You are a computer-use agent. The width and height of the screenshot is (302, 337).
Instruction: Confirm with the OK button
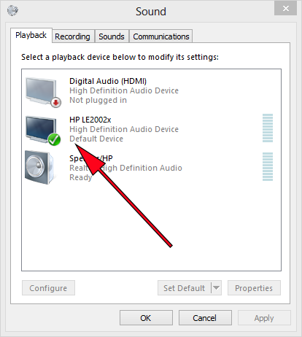click(146, 318)
